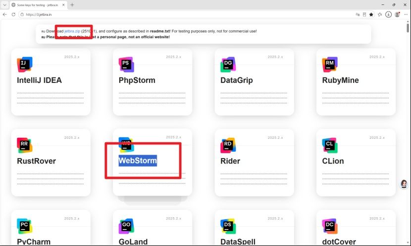The height and width of the screenshot is (246, 411).
Task: Click the 2025.2.x version on Rider card
Action: pos(275,137)
